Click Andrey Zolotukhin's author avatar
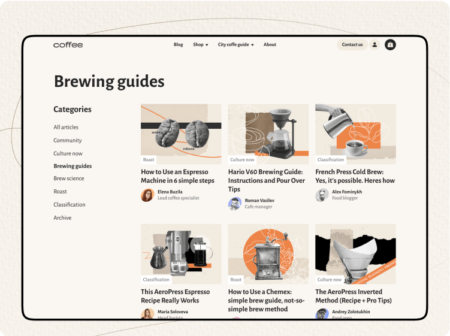 tap(322, 314)
